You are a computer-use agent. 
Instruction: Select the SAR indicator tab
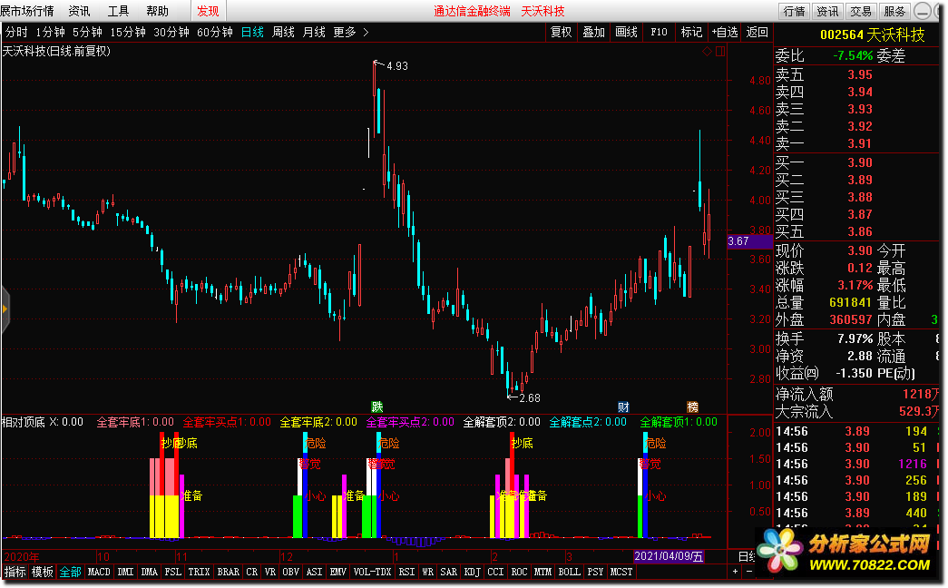click(x=449, y=572)
